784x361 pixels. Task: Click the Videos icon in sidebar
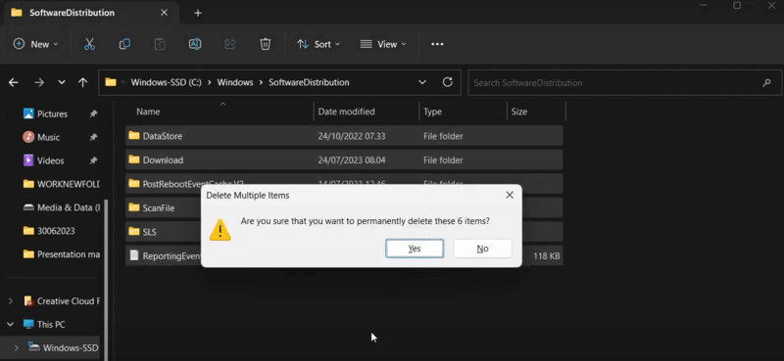(x=29, y=160)
